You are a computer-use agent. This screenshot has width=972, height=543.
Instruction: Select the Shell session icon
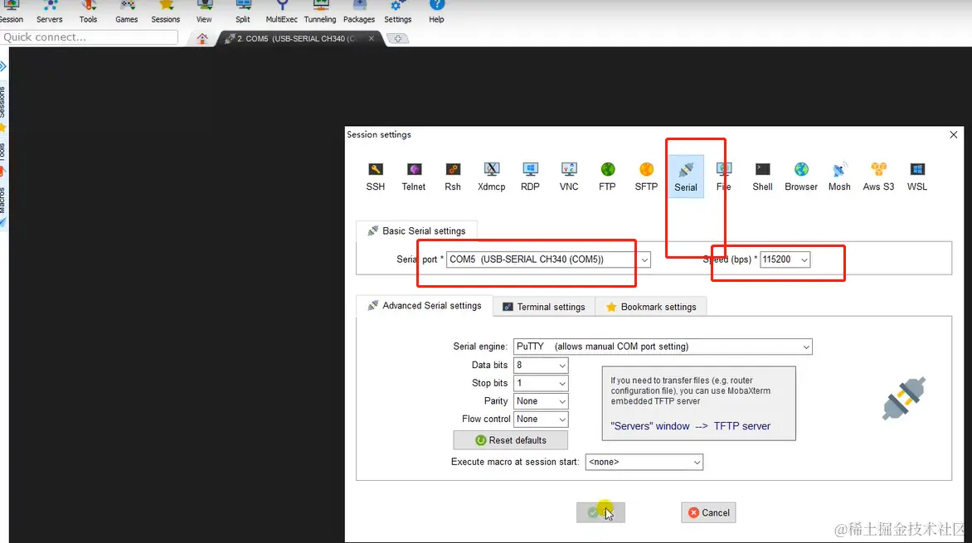[762, 176]
